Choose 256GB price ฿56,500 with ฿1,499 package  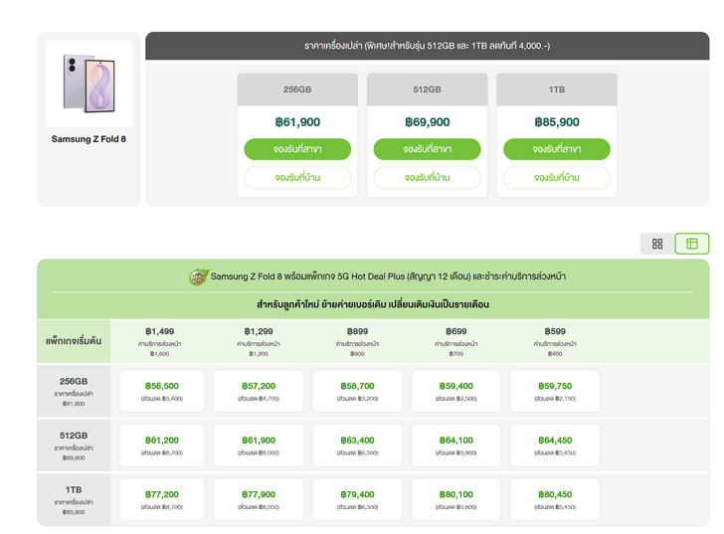[161, 391]
